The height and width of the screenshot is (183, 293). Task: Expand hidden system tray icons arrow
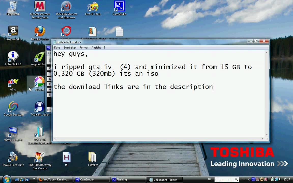point(249,180)
